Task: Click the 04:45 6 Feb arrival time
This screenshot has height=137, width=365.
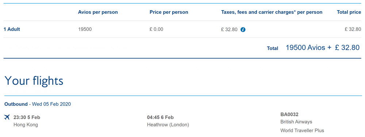Action: [x=160, y=117]
